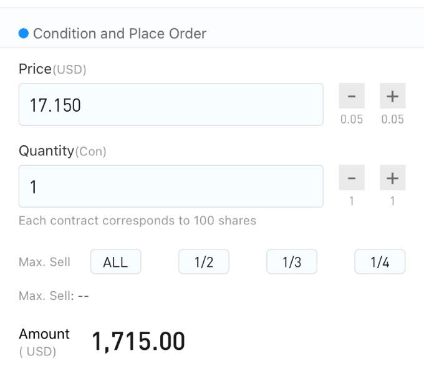Click the 0.05 step label under price plus
This screenshot has height=371, width=424.
(x=392, y=119)
